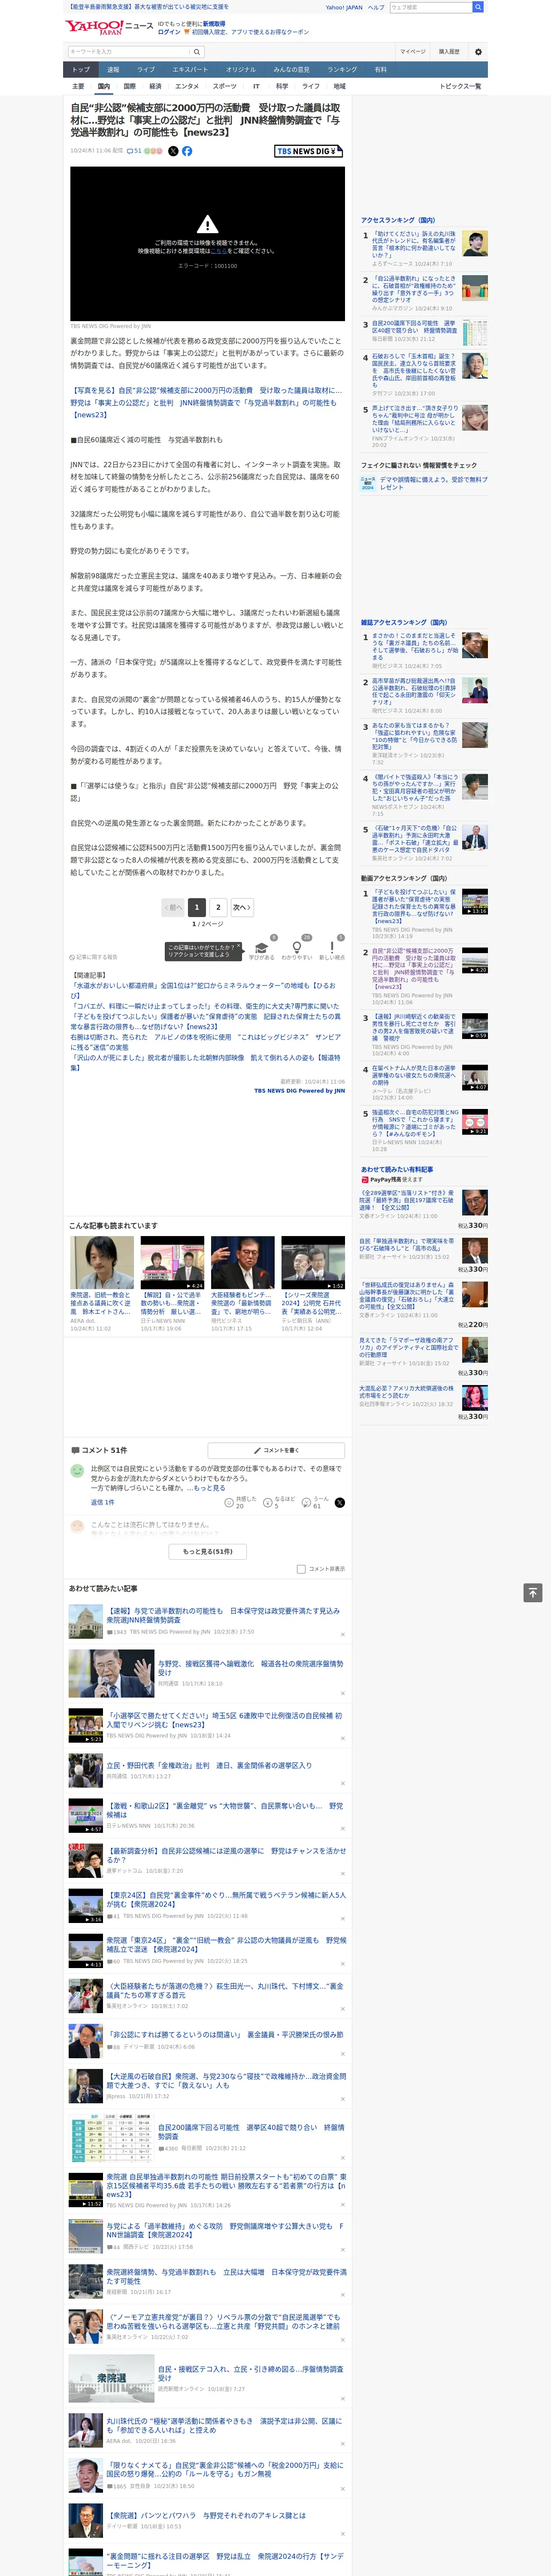
Task: Open TBS NEWS DIG logo
Action: coord(308,151)
